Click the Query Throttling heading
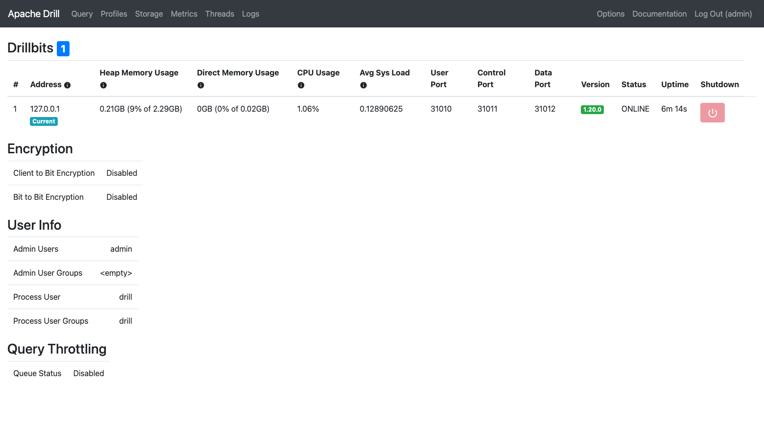 point(57,349)
